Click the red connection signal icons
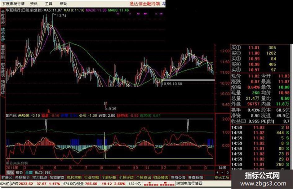293x189 pixels. coord(159,184)
